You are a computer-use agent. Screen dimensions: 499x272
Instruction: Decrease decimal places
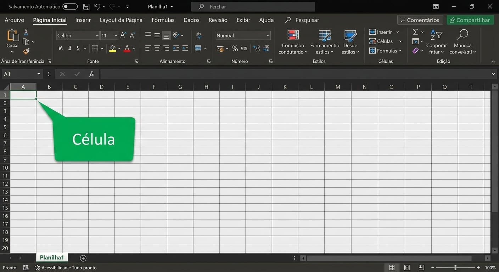[266, 48]
